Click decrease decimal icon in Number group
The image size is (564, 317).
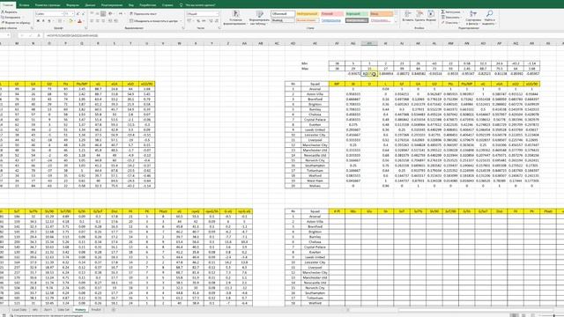click(217, 21)
